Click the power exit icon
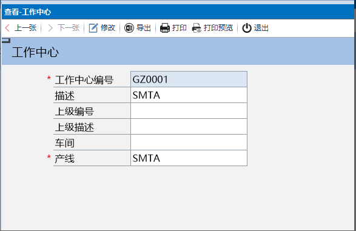This screenshot has height=231, width=356. (x=247, y=28)
